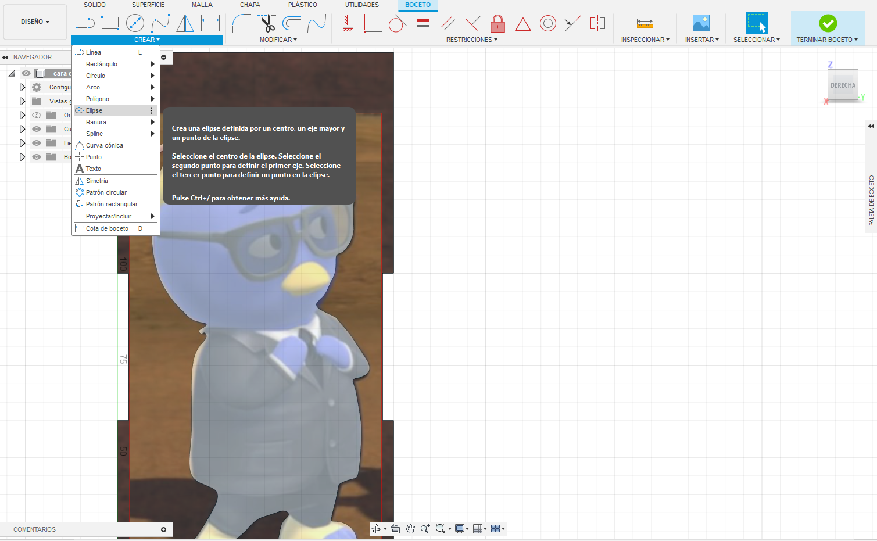
Task: Choose Elipse from the Crear menu
Action: (116, 110)
